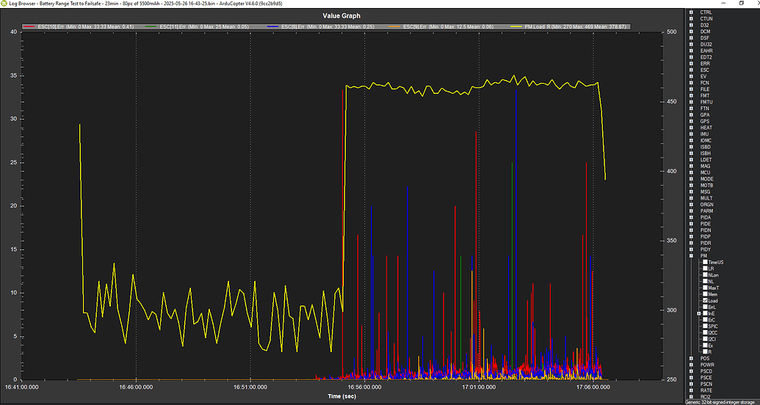Uncheck the Load checkbox under PM
Viewport: 760px width, 405px height.
point(705,301)
